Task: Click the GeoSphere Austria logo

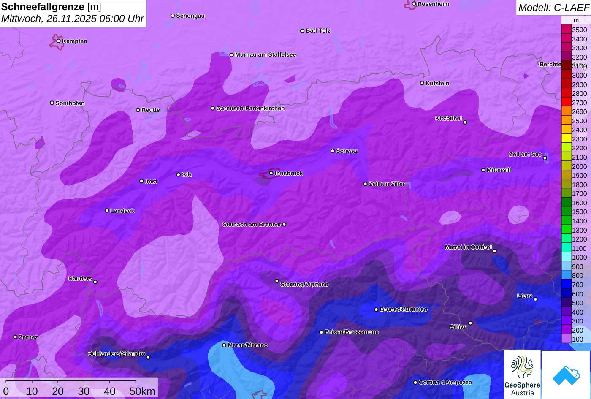Action: coord(522,374)
